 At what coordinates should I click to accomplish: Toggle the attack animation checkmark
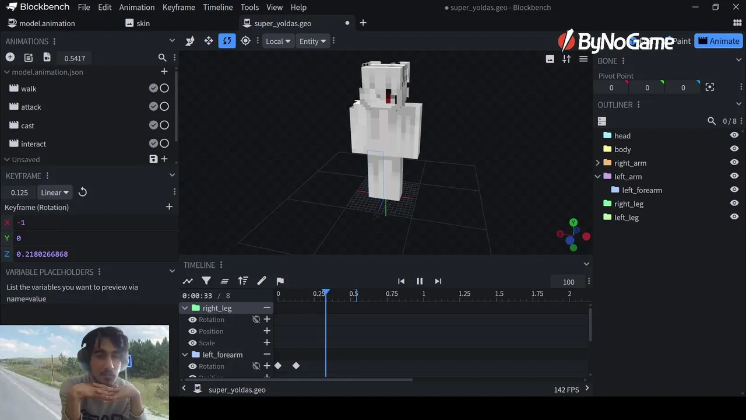coord(153,106)
